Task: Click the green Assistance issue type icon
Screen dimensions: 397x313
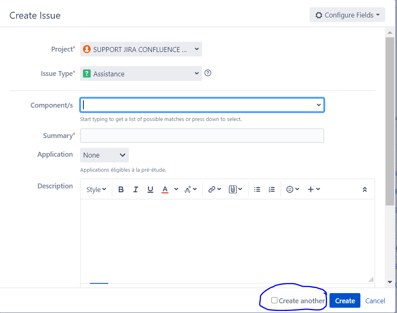Action: pyautogui.click(x=87, y=73)
